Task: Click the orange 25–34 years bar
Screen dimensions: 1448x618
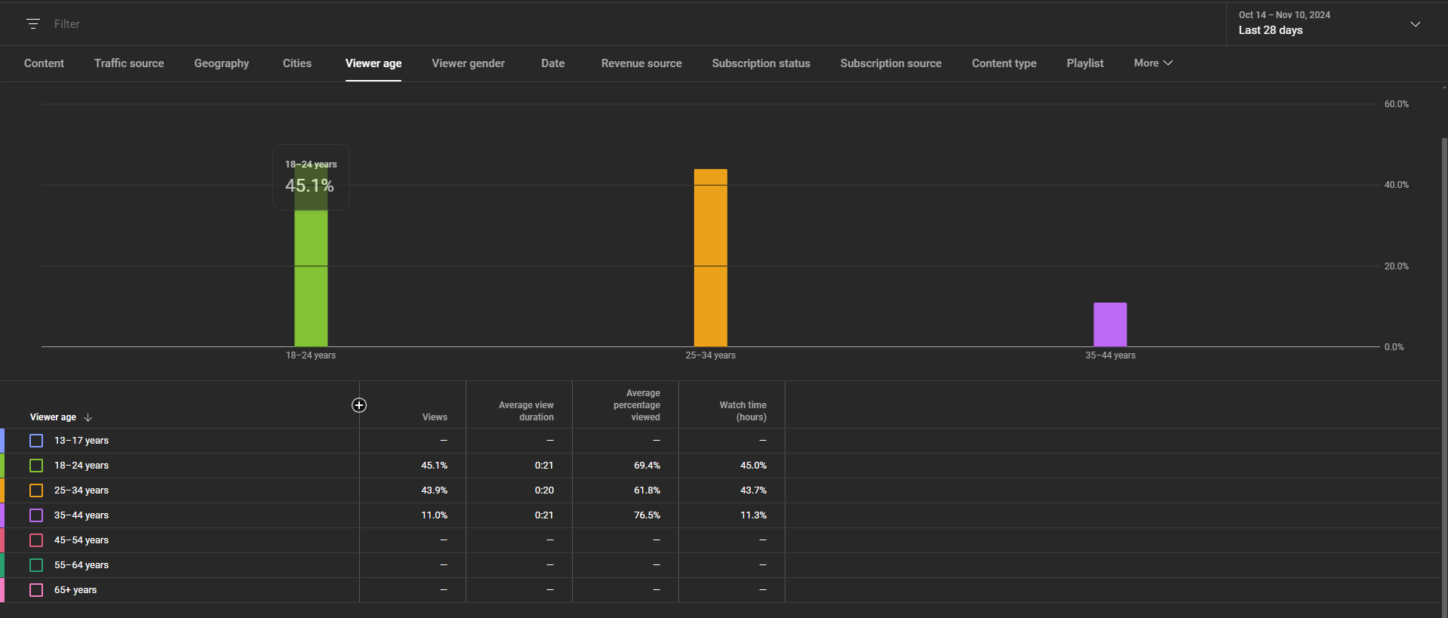Action: [710, 258]
